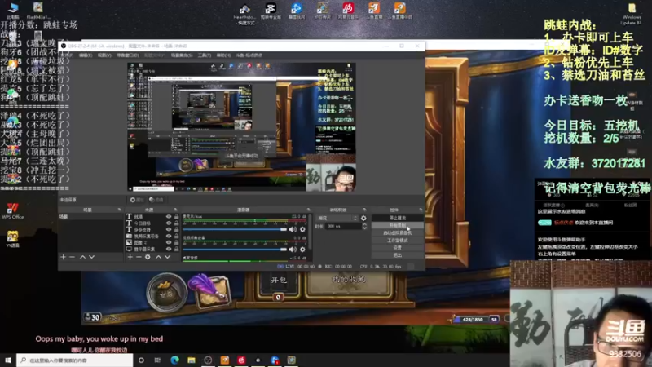Open 工具(T) menu in OBS

tap(205, 55)
